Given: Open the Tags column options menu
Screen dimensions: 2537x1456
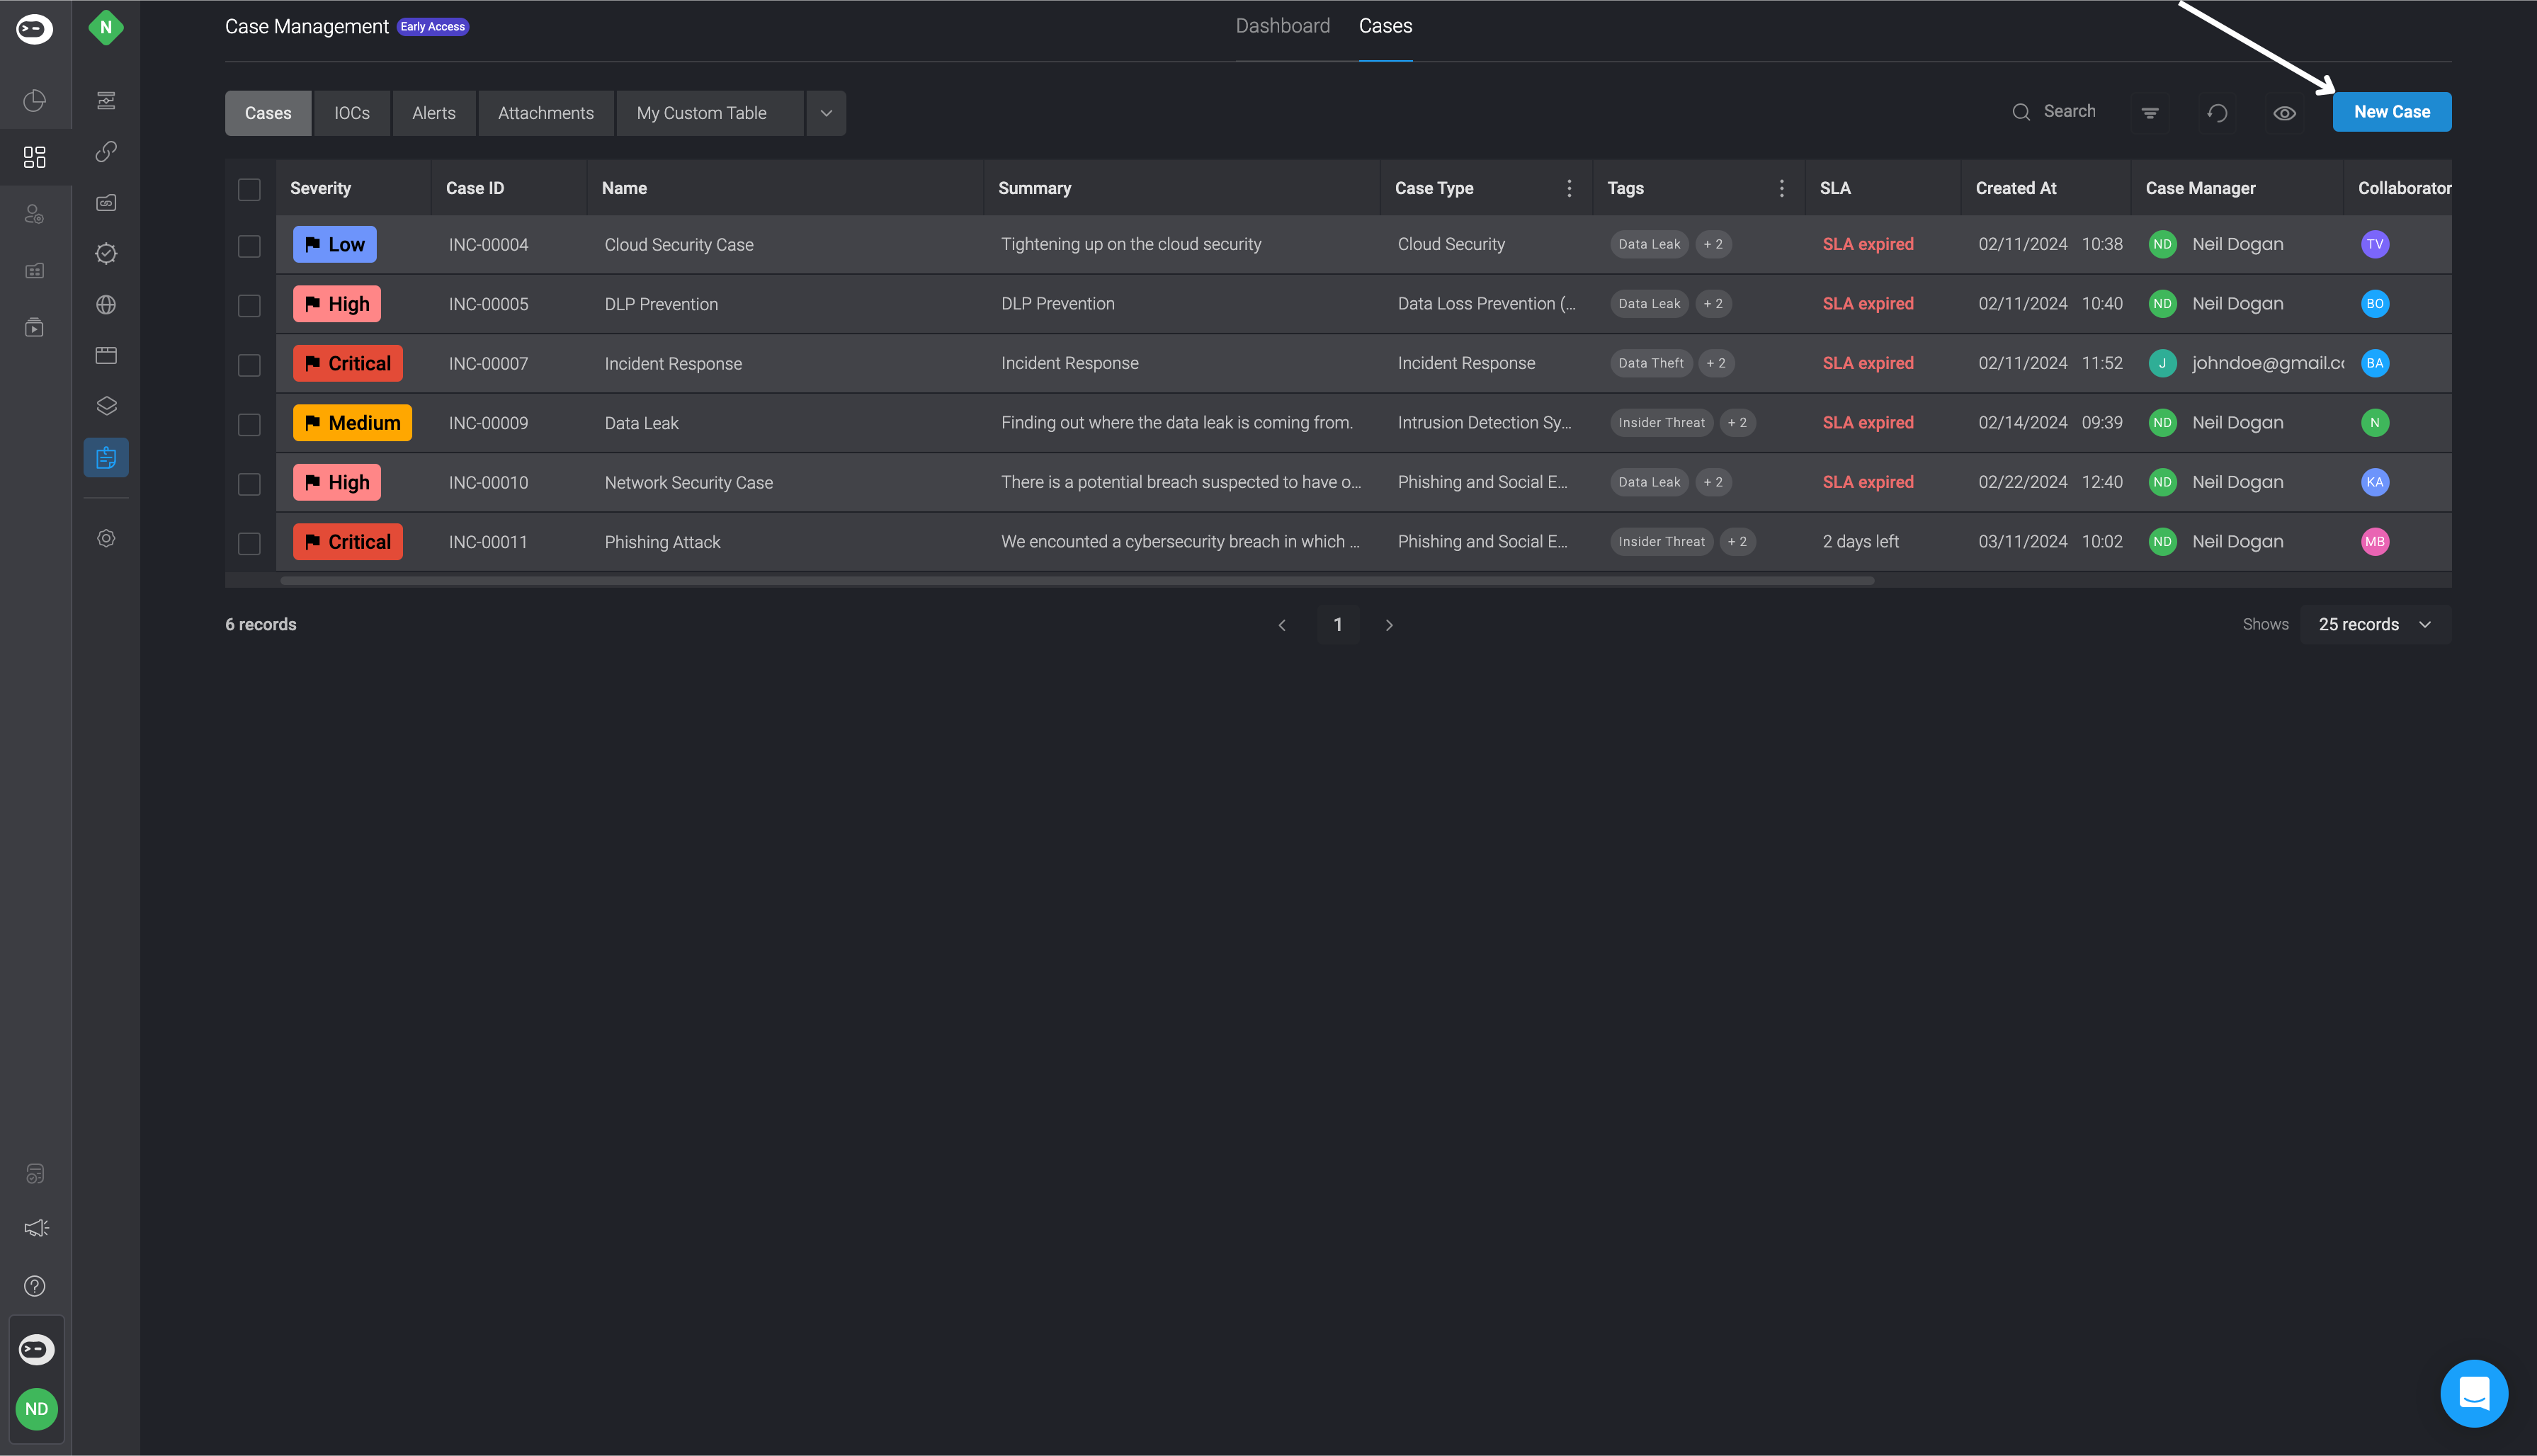Looking at the screenshot, I should (1781, 188).
